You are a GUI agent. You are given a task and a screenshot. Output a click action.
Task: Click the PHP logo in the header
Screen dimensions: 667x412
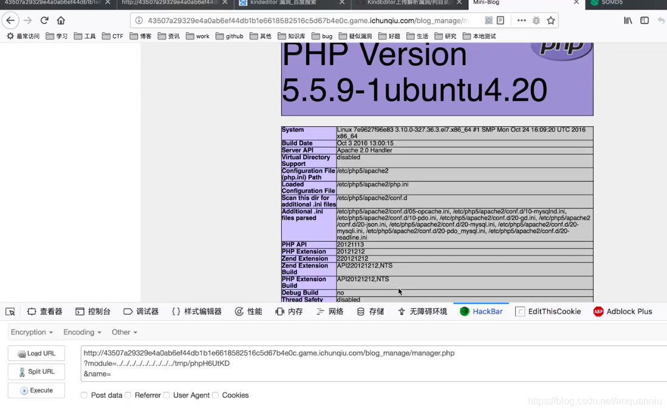pos(561,50)
